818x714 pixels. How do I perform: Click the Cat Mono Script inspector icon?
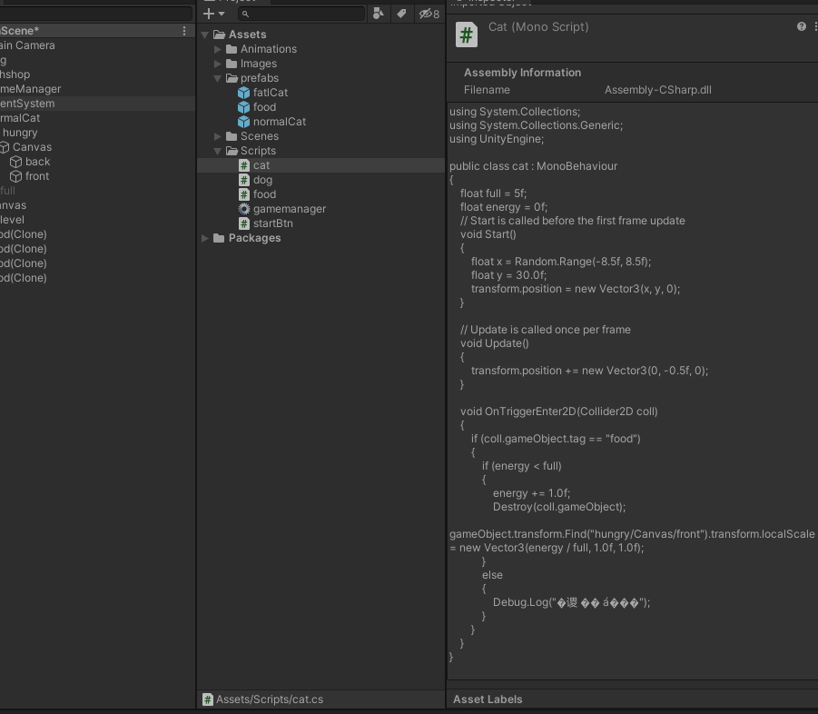pos(467,35)
